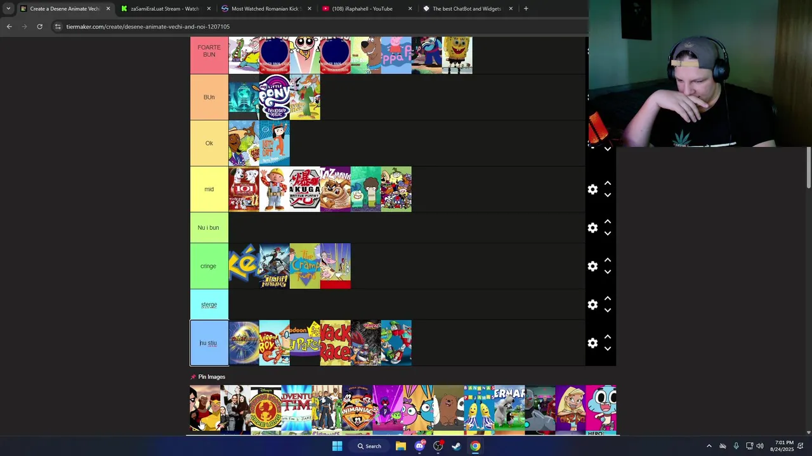Open settings gear for the cringe tier
Screen dimensions: 812x456
(x=593, y=267)
